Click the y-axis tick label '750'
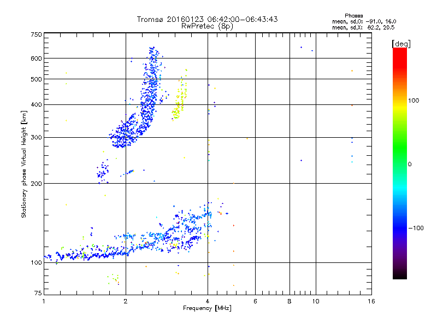 click(x=36, y=34)
